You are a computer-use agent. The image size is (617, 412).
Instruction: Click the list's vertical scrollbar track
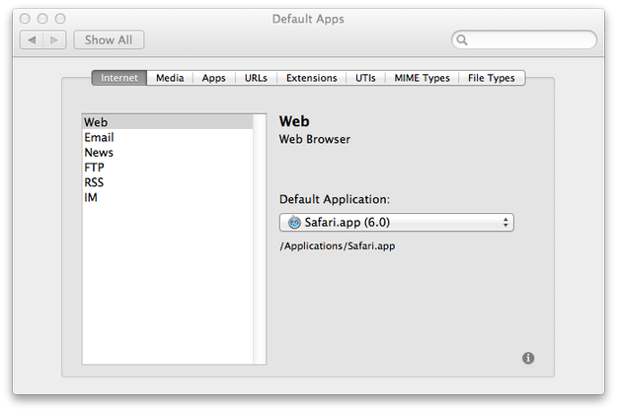[x=260, y=240]
